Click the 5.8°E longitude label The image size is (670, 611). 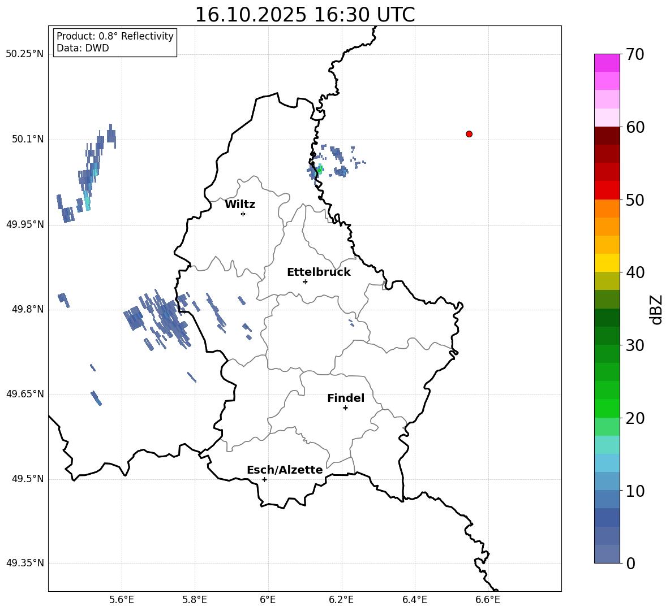[195, 600]
